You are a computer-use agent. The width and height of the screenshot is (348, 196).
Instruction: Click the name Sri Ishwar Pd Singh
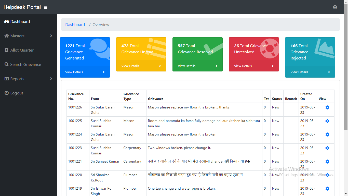101,191
